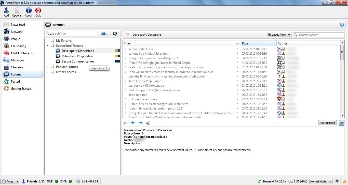Viewport: 348px width, 185px height.
Task: Switch to the File sharing section
Action: (x=18, y=46)
